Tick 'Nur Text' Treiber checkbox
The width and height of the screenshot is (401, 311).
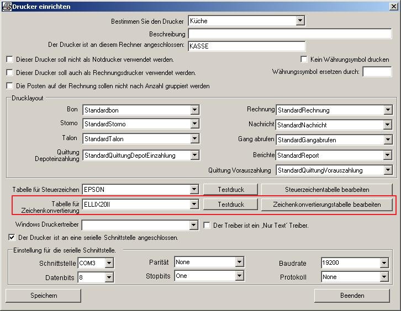(x=208, y=225)
